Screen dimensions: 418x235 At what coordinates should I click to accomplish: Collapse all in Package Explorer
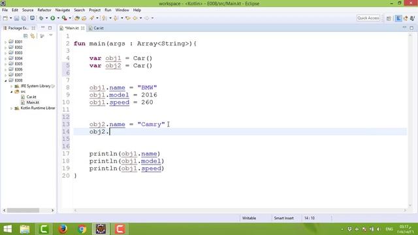(25, 36)
